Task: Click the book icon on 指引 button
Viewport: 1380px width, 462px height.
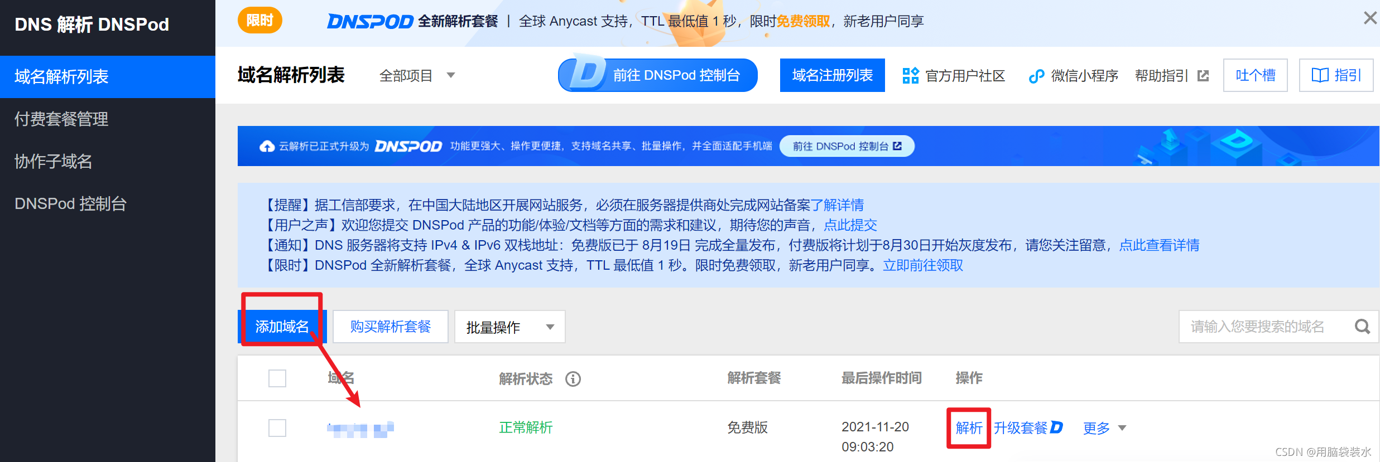Action: tap(1320, 75)
